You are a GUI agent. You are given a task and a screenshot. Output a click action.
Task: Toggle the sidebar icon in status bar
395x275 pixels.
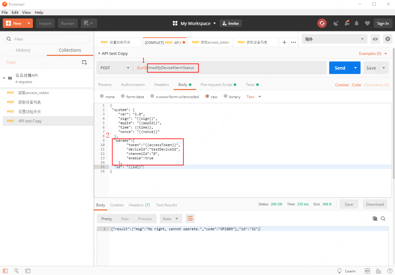pyautogui.click(x=5, y=271)
